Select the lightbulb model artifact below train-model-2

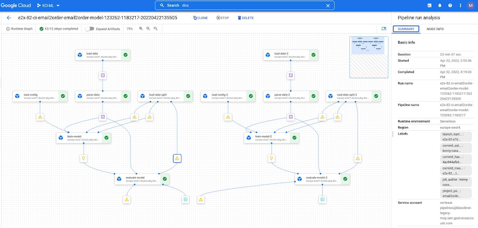click(272, 158)
